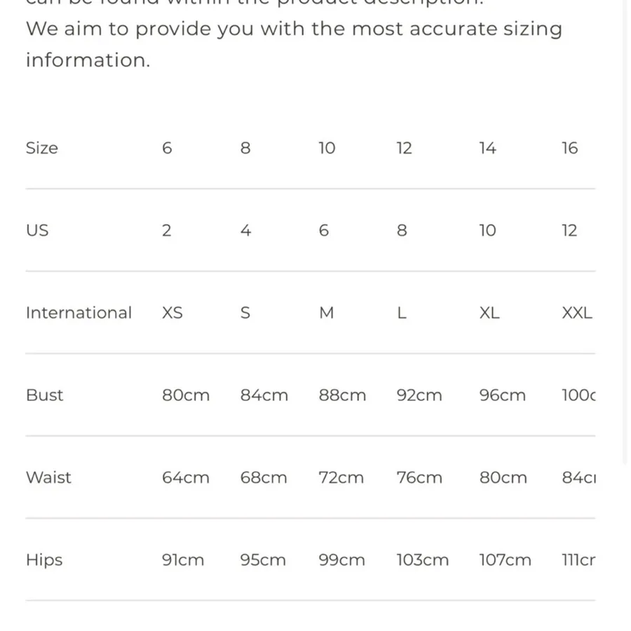Select the 80cm bust measurement
Image resolution: width=631 pixels, height=631 pixels.
point(186,395)
